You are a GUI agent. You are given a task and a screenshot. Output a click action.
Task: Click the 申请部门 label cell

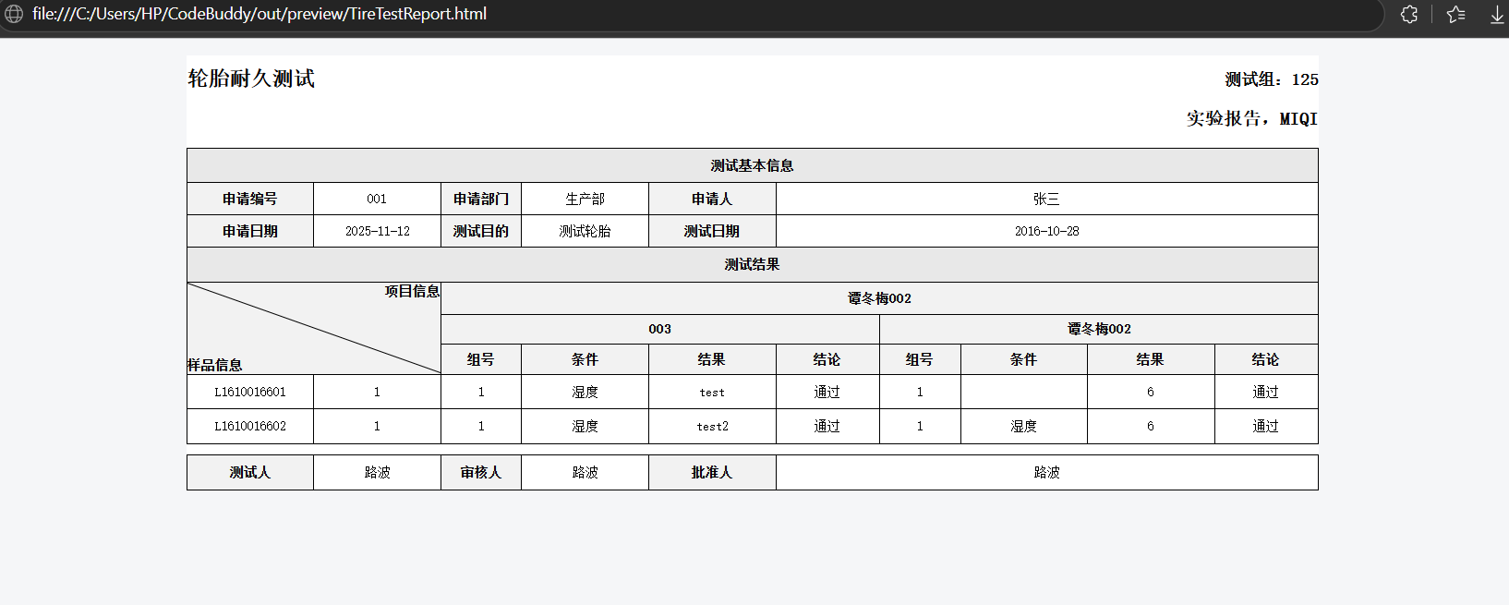point(481,199)
